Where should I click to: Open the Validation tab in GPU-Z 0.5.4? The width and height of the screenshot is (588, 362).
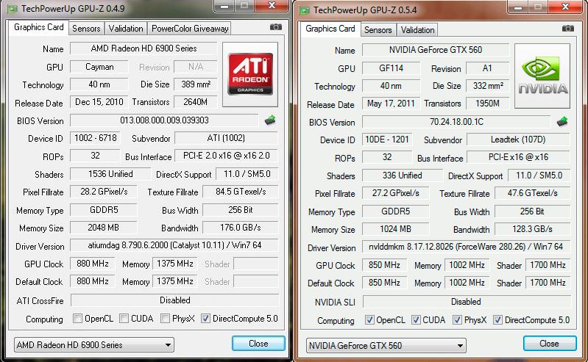coord(417,30)
